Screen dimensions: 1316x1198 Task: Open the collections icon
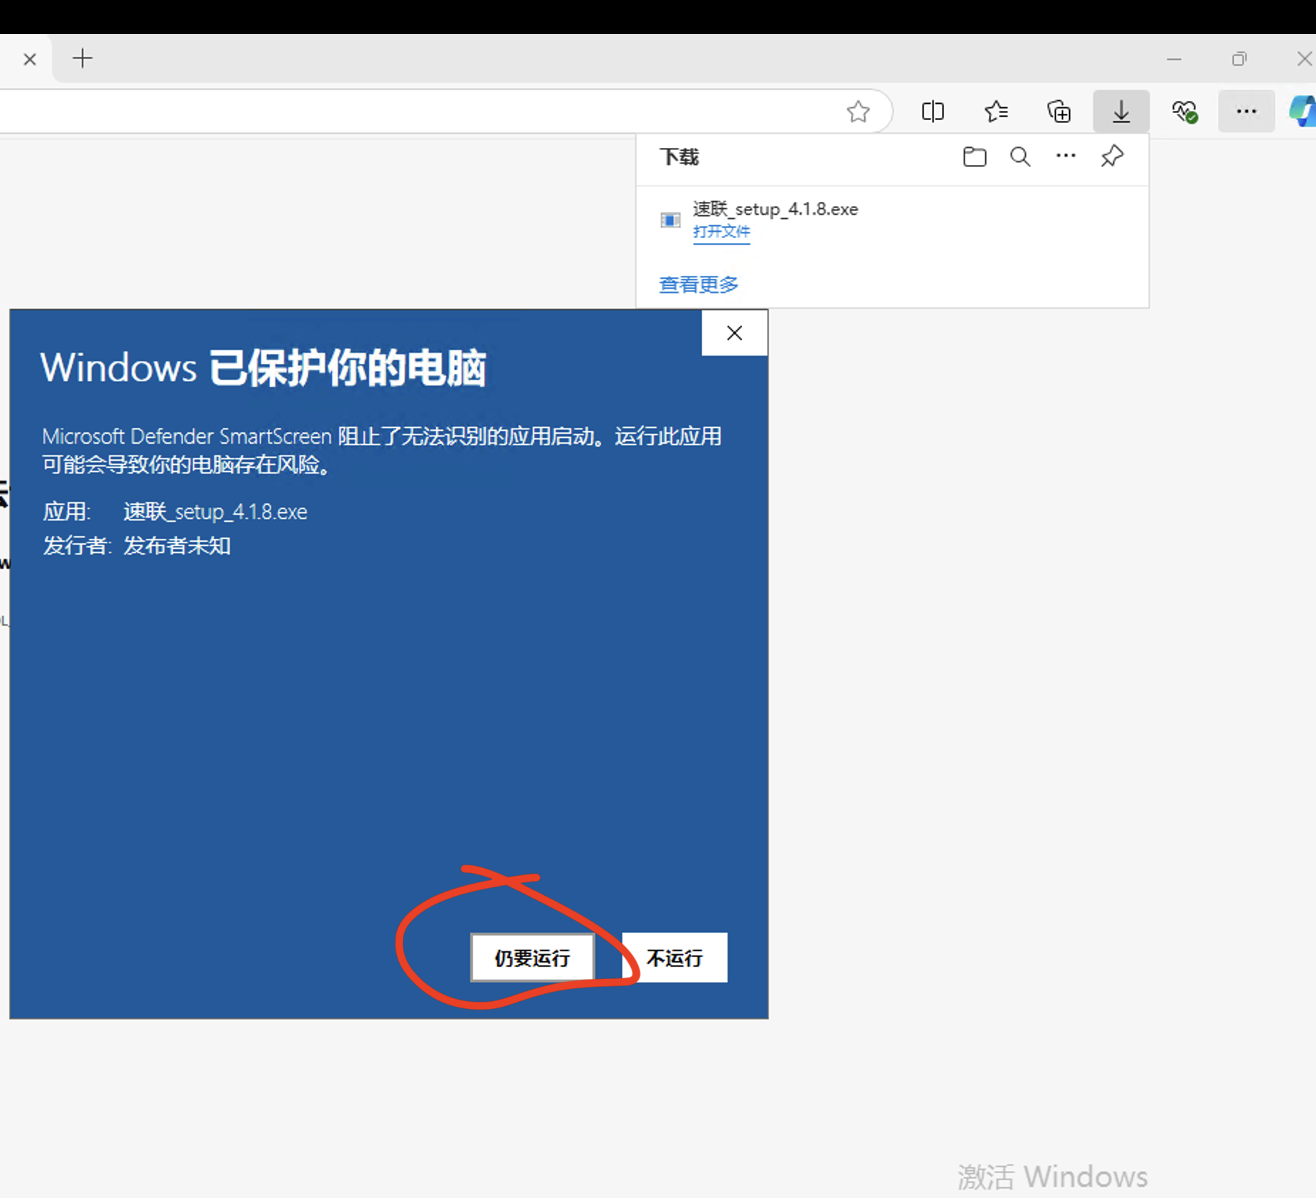[x=1058, y=111]
